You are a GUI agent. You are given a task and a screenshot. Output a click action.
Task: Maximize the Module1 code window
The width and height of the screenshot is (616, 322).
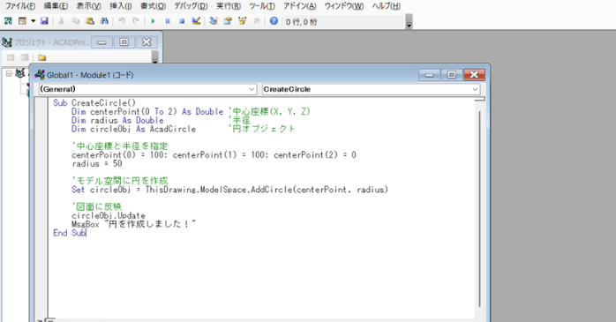[451, 75]
